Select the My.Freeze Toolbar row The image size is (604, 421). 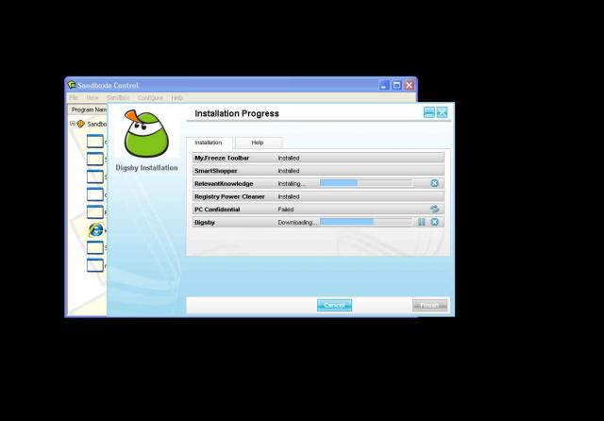tap(318, 158)
